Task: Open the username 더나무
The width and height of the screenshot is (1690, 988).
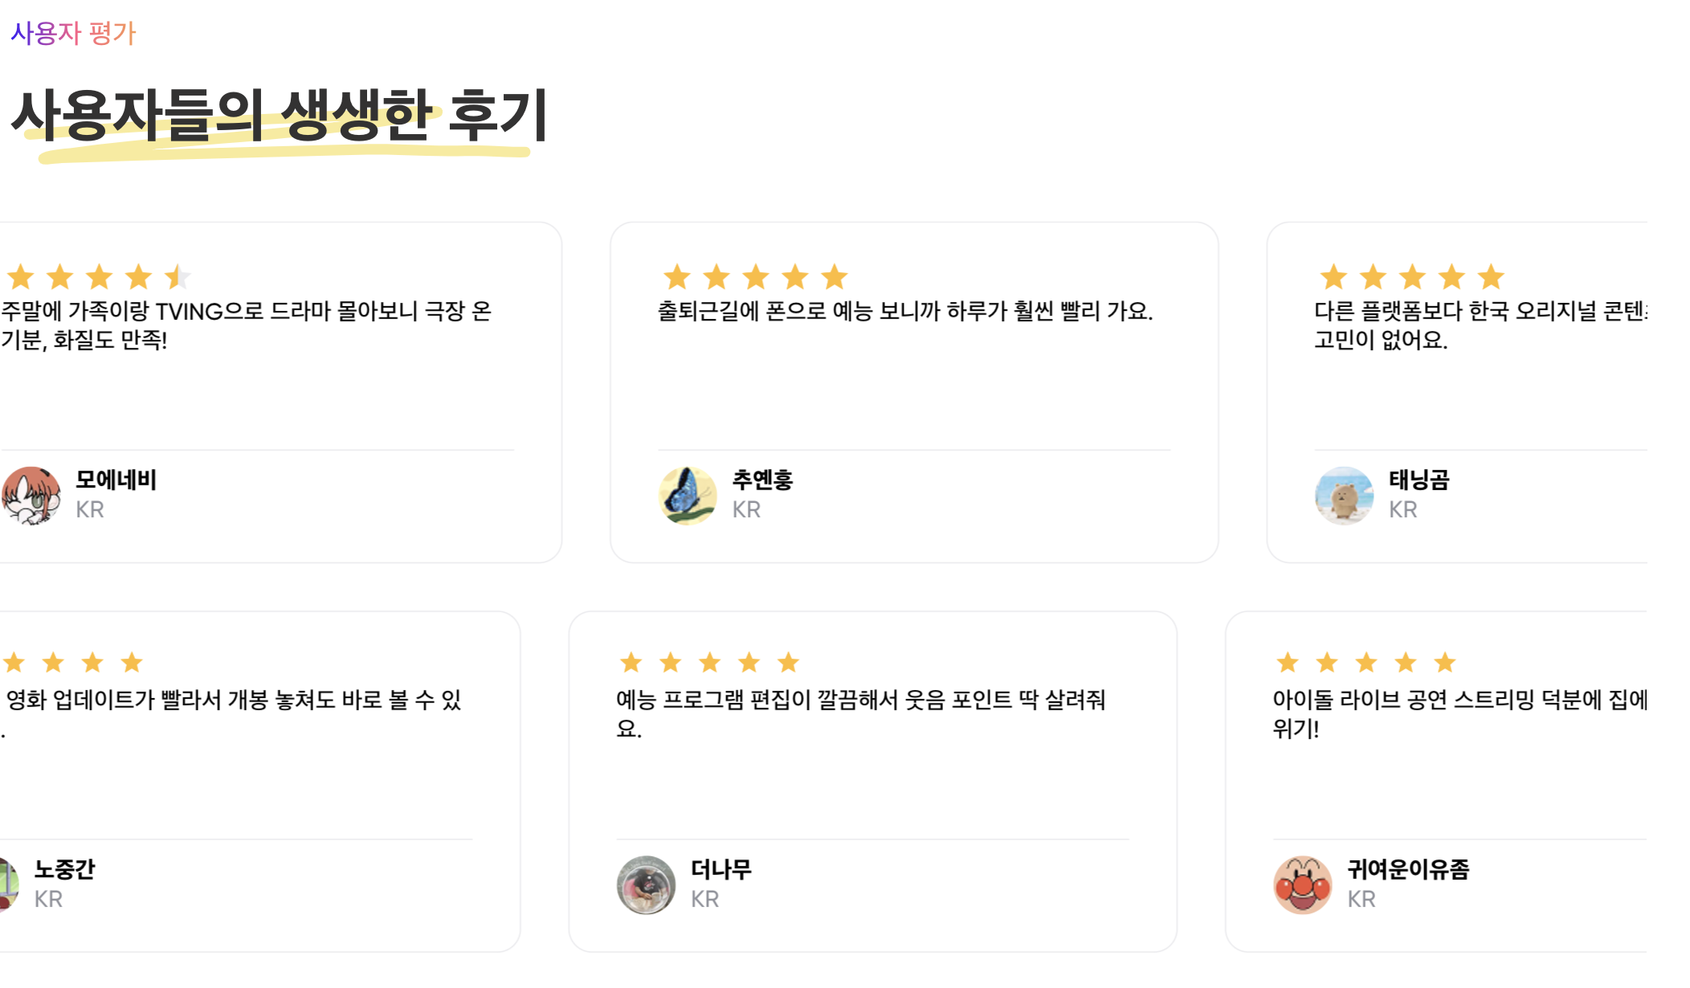Action: point(720,869)
